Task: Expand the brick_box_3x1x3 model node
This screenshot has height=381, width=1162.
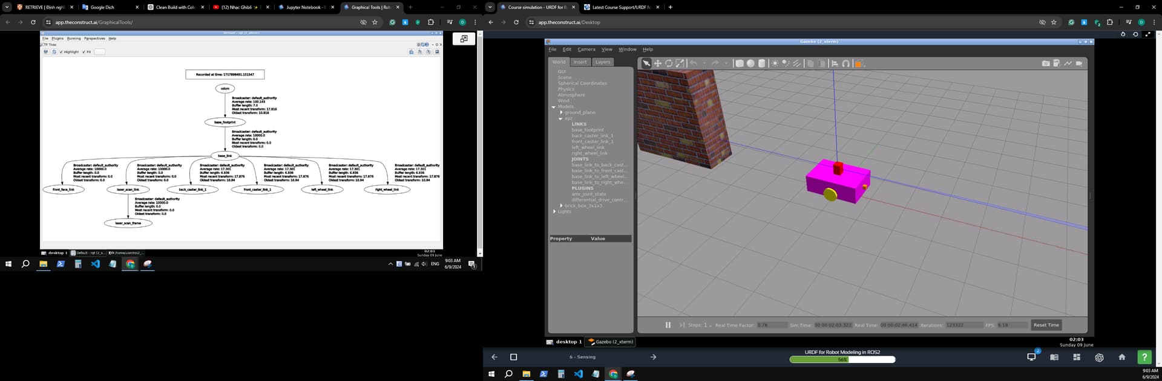Action: (x=561, y=206)
